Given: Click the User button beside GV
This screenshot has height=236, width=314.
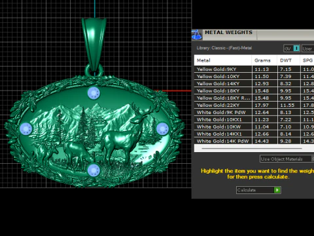Looking at the screenshot, I should pyautogui.click(x=307, y=49).
